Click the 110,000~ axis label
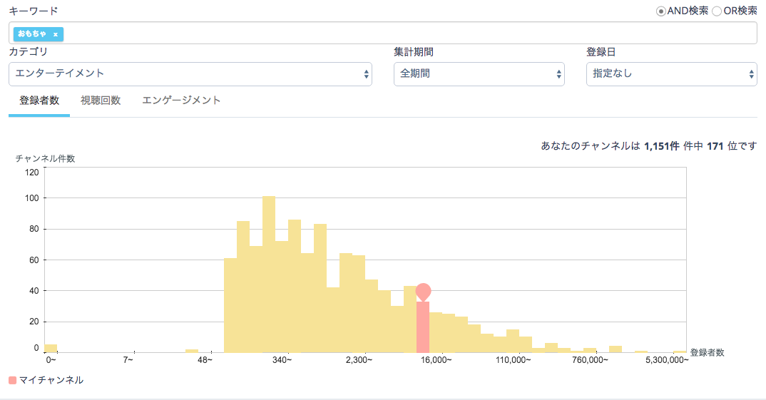The height and width of the screenshot is (400, 766). pyautogui.click(x=513, y=361)
